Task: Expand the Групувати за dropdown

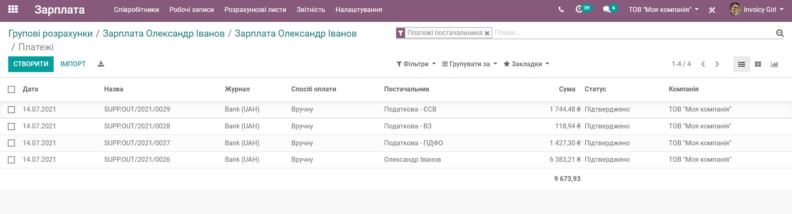Action: (x=469, y=64)
